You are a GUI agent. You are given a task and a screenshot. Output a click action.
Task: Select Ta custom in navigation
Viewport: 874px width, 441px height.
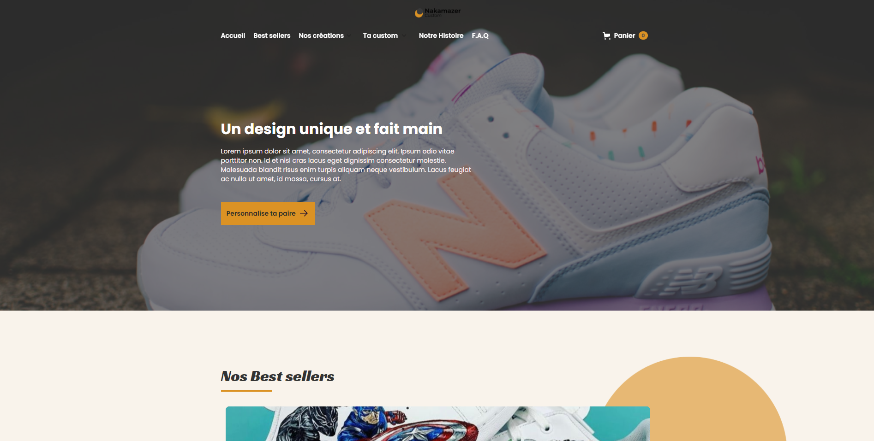(380, 35)
